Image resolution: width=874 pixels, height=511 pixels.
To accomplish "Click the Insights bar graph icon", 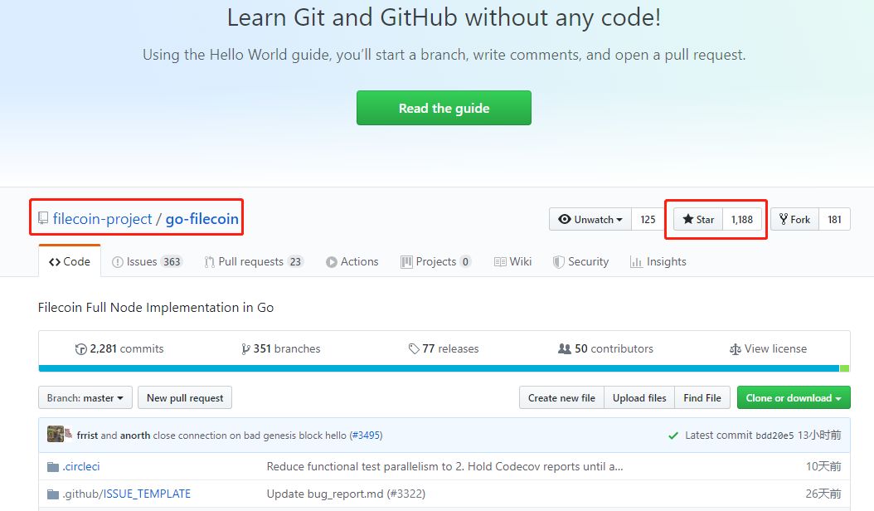I will (x=636, y=261).
